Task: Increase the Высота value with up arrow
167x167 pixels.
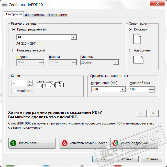Action: tap(74, 61)
